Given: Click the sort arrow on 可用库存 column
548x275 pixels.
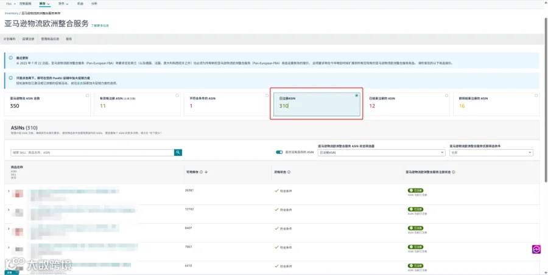Looking at the screenshot, I should click(206, 172).
